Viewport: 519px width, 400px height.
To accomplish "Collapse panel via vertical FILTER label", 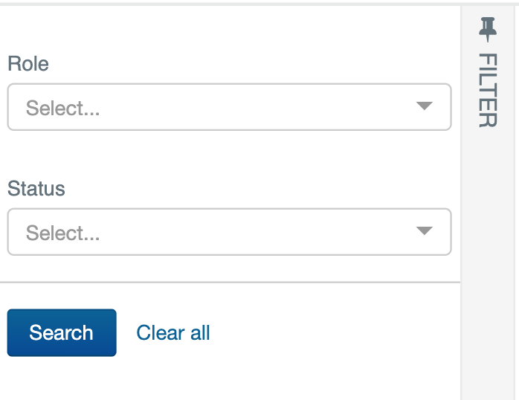I will (488, 90).
